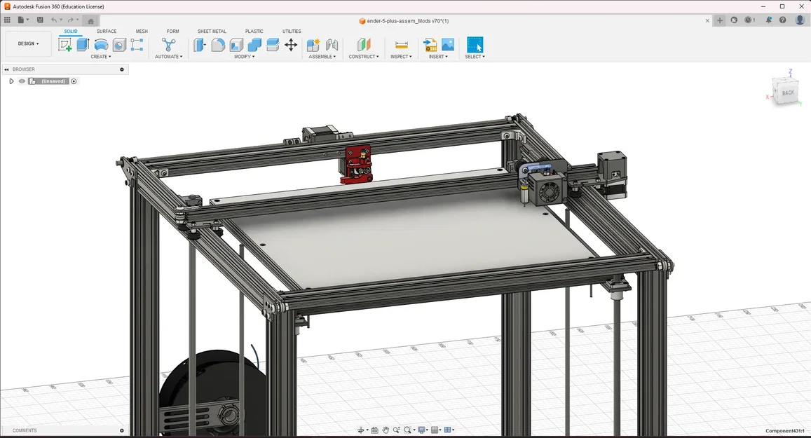Expand the CREATE dropdown menu
811x438 pixels.
point(101,56)
